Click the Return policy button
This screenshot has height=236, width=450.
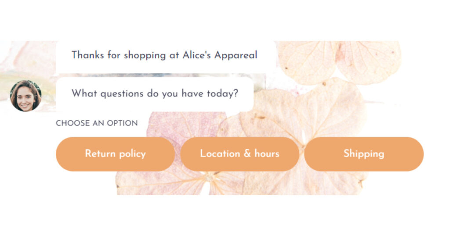tap(115, 154)
